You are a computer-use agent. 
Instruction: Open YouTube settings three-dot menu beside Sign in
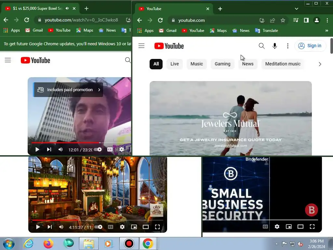288,46
